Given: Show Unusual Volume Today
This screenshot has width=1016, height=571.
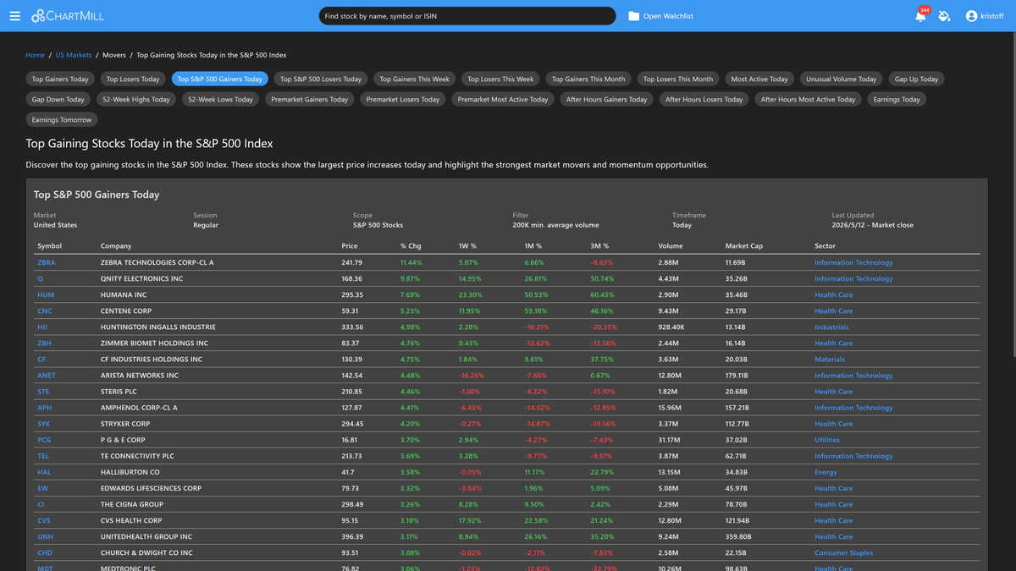Looking at the screenshot, I should [842, 79].
